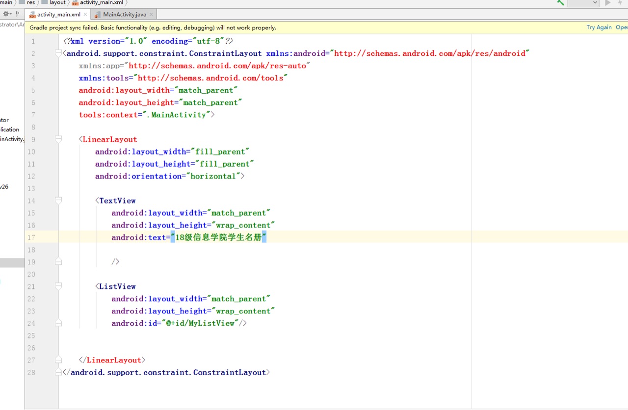
Task: Select activity_main.xml in the breadcrumb bar
Action: [x=98, y=2]
